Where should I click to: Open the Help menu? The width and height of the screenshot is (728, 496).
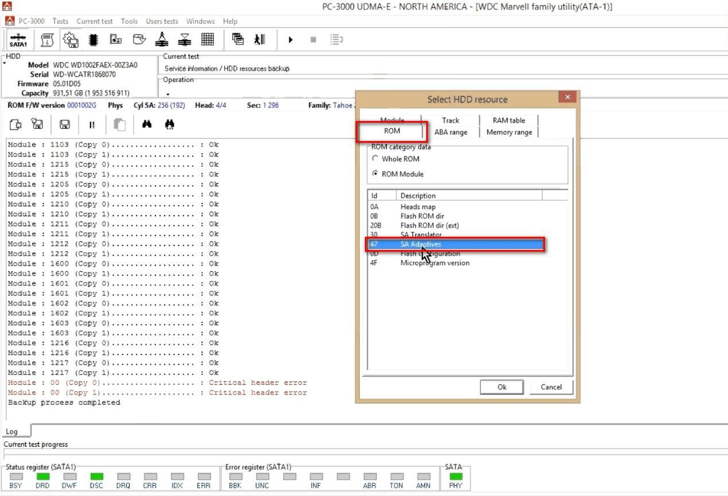(x=230, y=21)
